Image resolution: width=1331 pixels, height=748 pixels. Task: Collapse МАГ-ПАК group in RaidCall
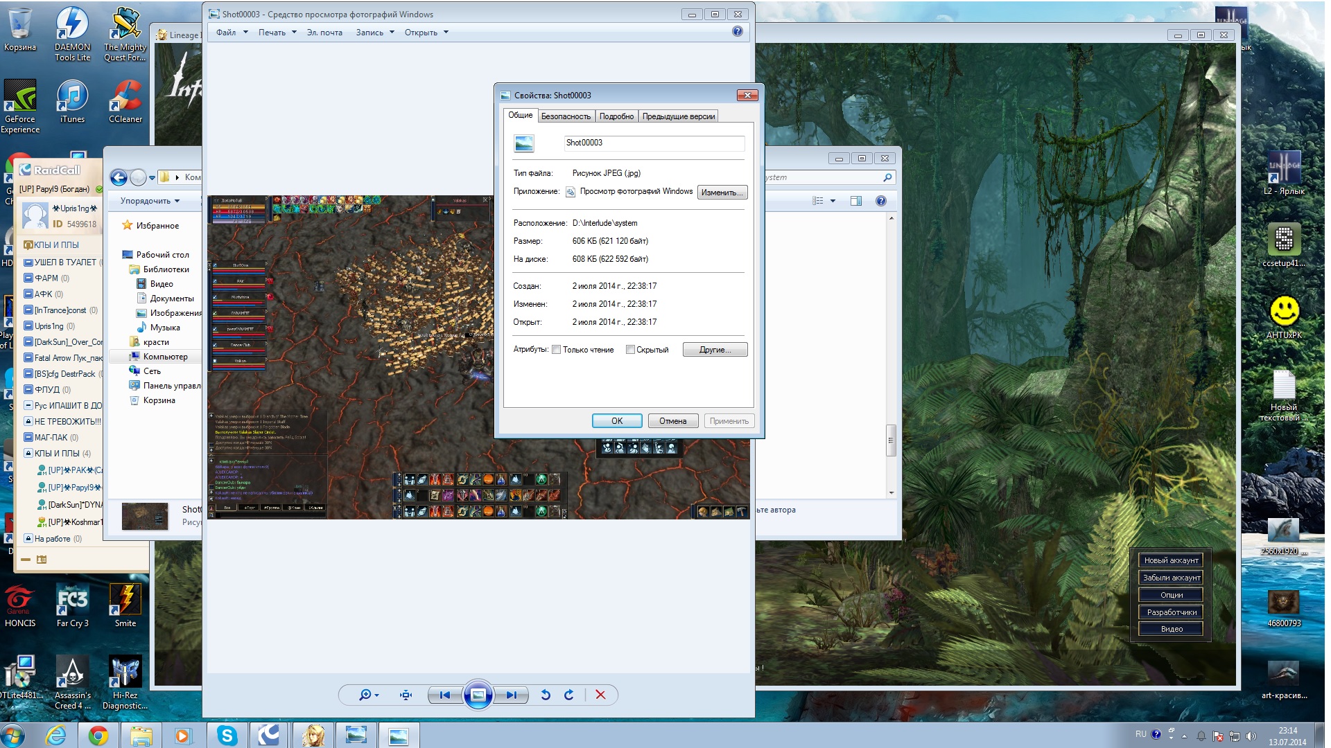[28, 438]
